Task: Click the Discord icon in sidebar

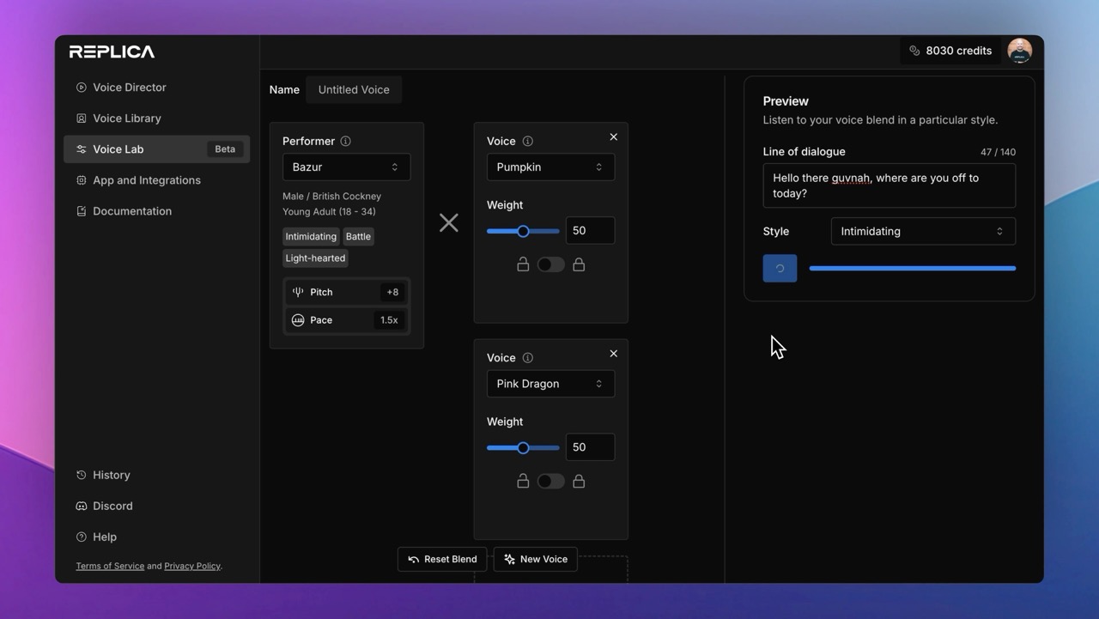Action: (x=81, y=506)
